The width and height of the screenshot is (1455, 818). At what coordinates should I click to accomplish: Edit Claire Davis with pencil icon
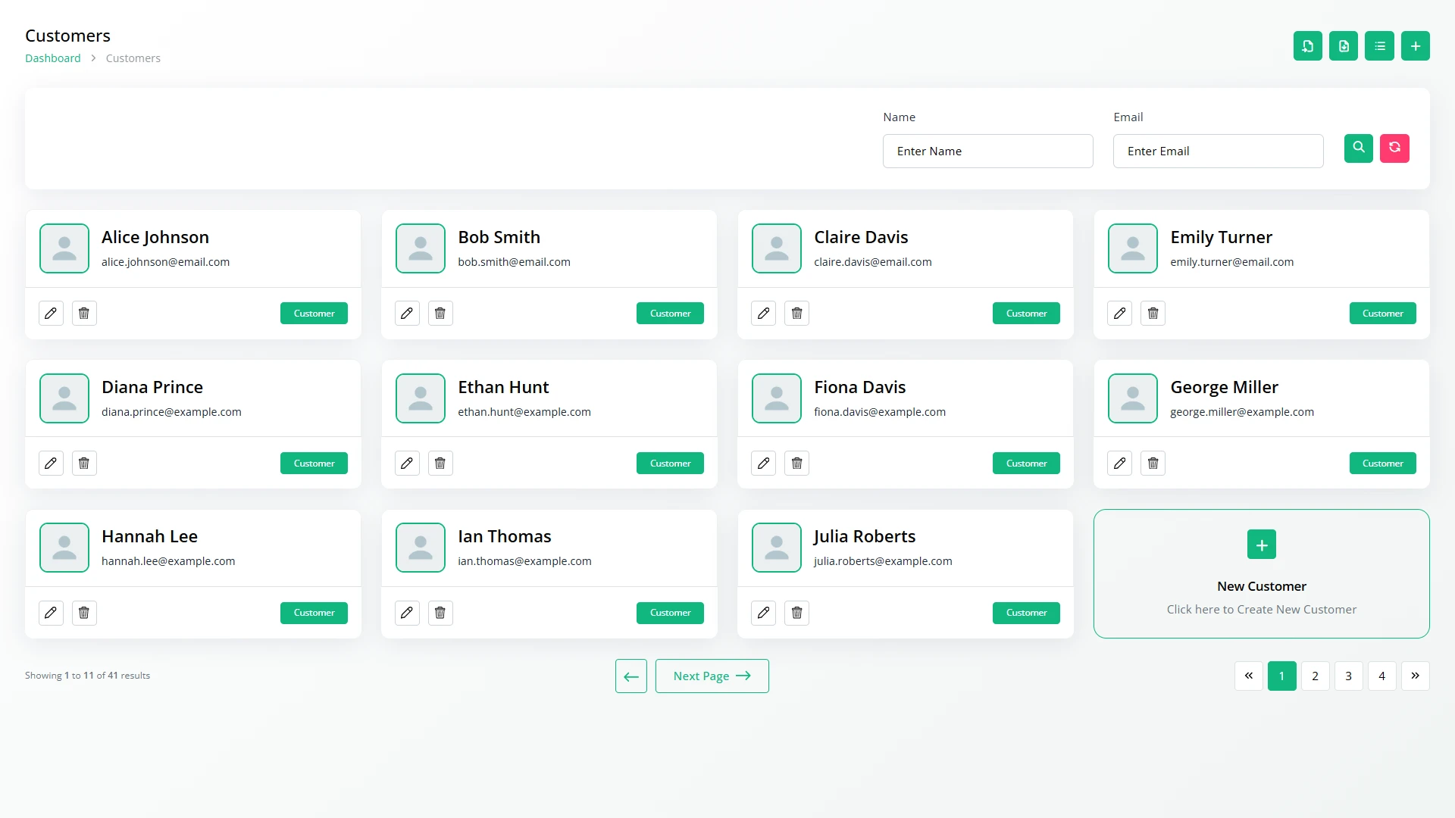(763, 314)
